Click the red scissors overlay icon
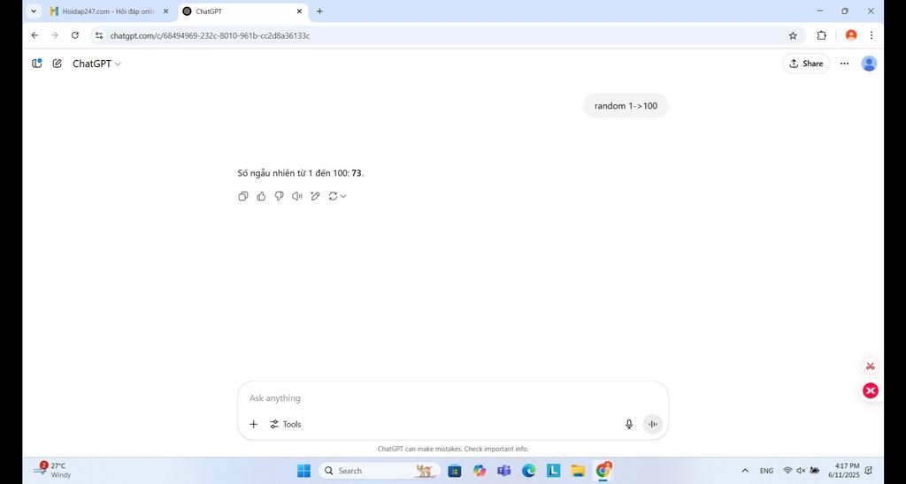This screenshot has height=484, width=906. (x=871, y=366)
